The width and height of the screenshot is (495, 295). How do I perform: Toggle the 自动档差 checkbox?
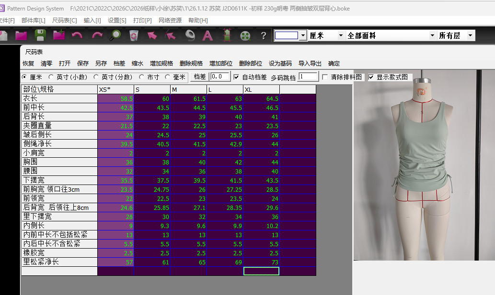(236, 77)
